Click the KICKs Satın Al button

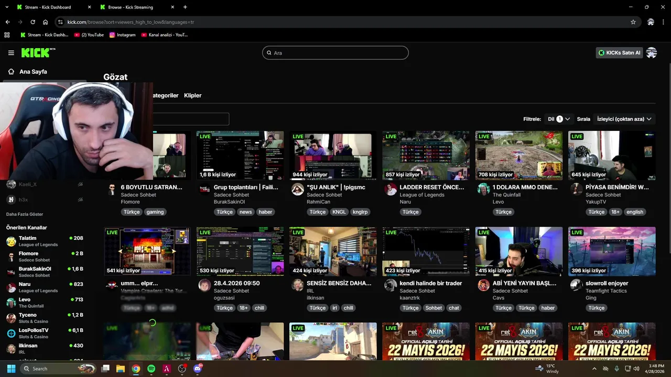pos(619,53)
